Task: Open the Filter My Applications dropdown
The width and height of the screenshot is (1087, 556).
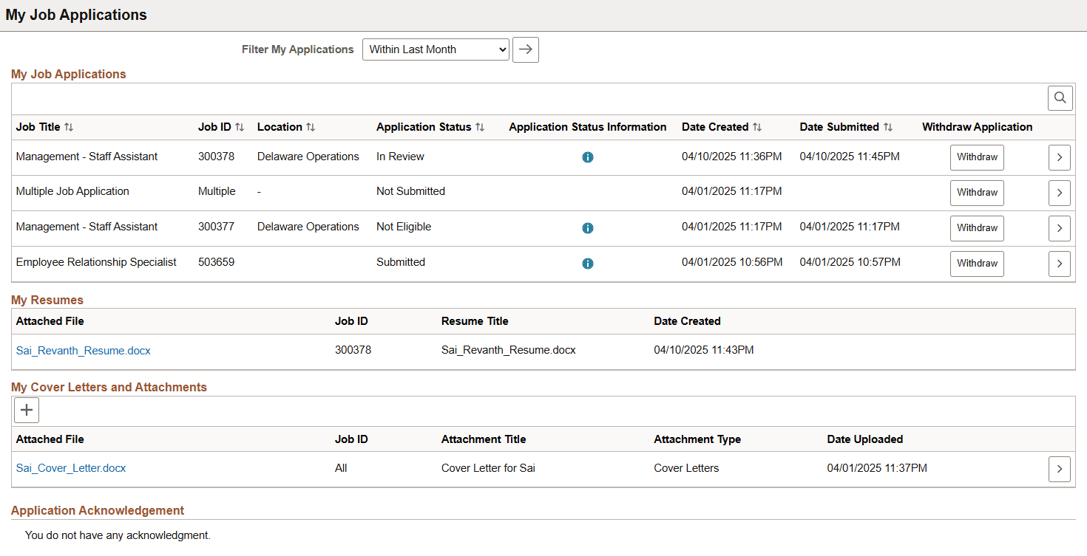Action: [435, 49]
